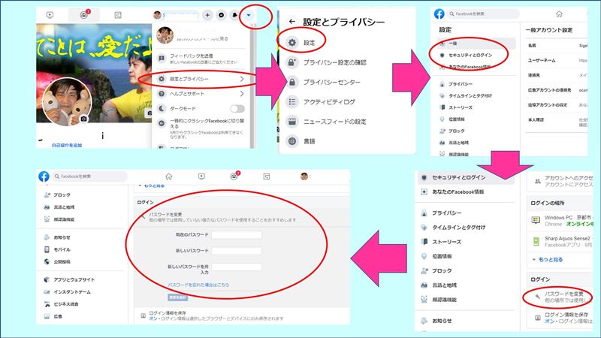Viewport: 601px width, 338px height.
Task: Click 本人確認 row in 一般アカウント設定
Action: (557, 122)
